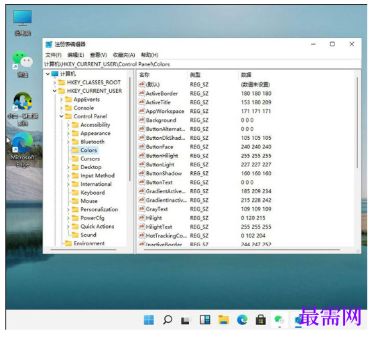Open WeChat from the taskbar
This screenshot has width=374, height=337.
pyautogui.click(x=279, y=320)
